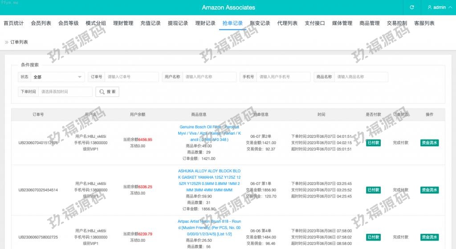Click 资金流水 button for order UB2306070325454514
456x249 pixels.
[429, 190]
